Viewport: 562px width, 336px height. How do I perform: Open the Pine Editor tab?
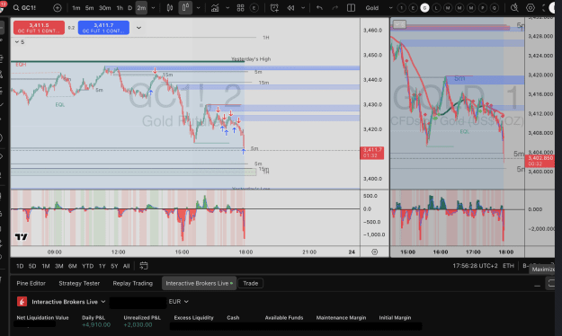click(x=31, y=283)
